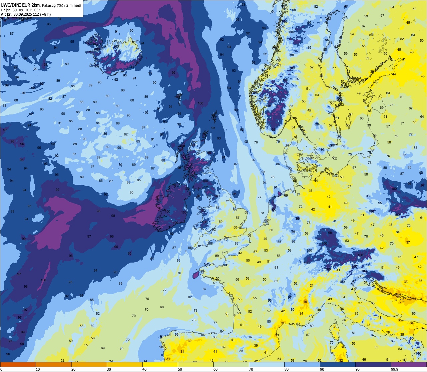The image size is (427, 372).
Task: Click the dark blue 90–95 legend swatch
Action: click(338, 364)
